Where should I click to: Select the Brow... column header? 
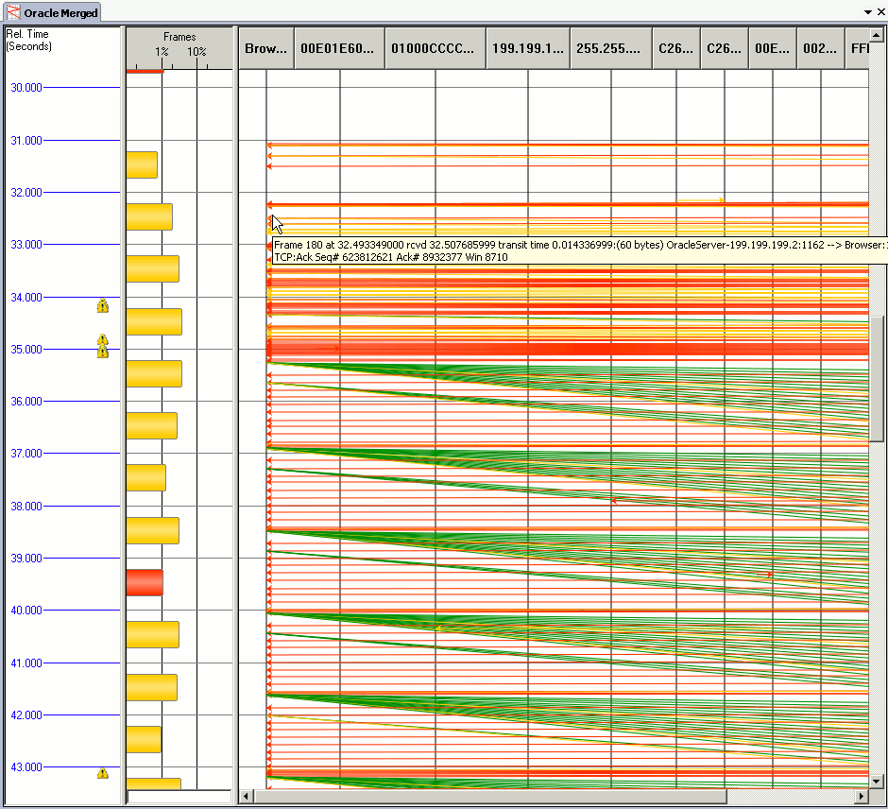pos(266,49)
